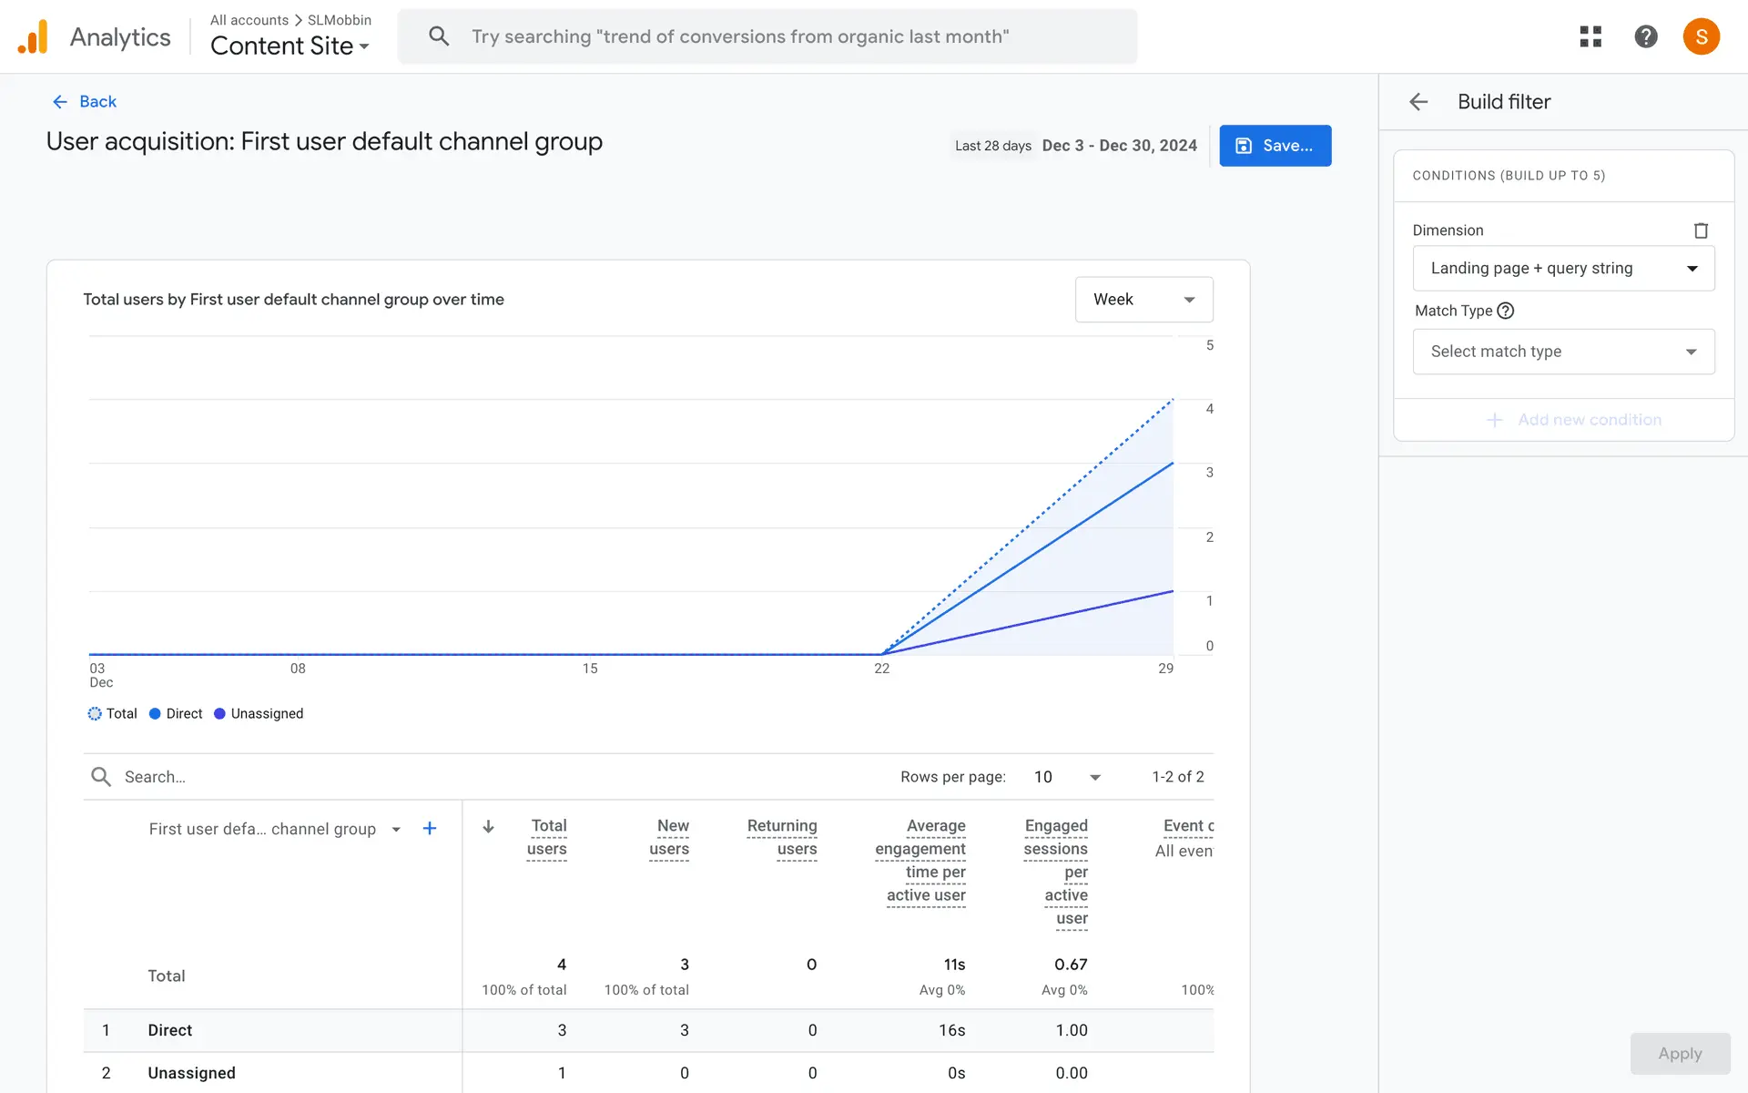Image resolution: width=1748 pixels, height=1093 pixels.
Task: Delete condition with the trash icon
Action: [1700, 230]
